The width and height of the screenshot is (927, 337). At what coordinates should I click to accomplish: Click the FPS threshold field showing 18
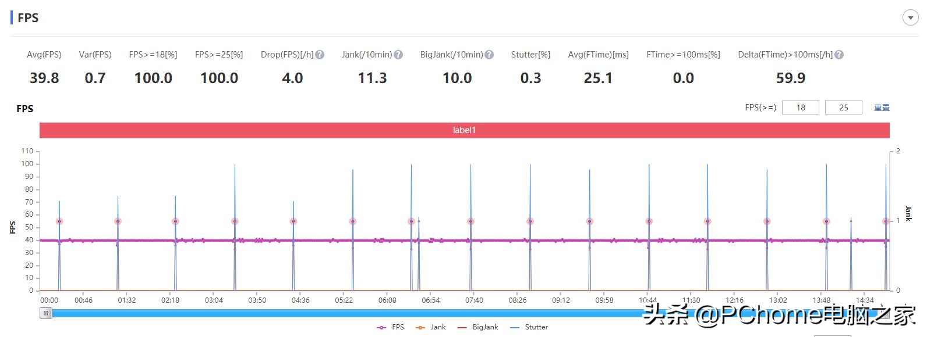click(x=800, y=107)
